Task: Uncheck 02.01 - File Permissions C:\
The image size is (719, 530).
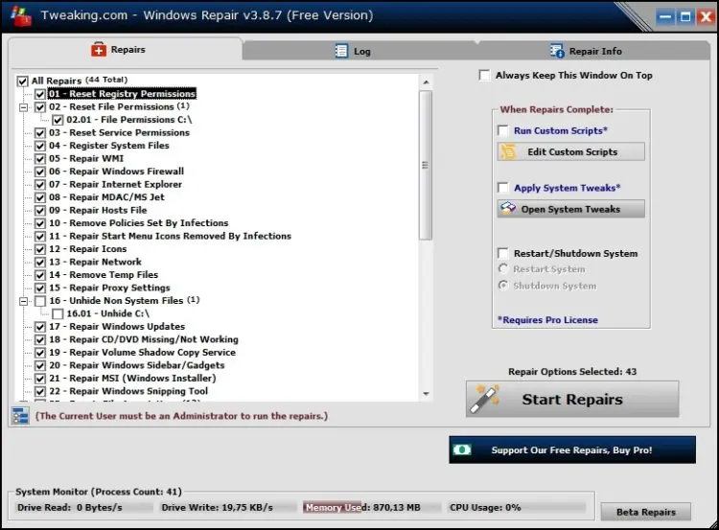Action: click(58, 120)
